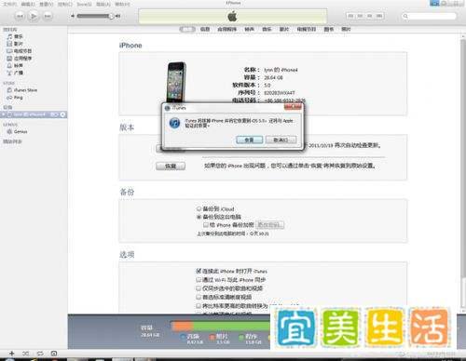Screen dimensions: 466x361
Task: Click the Cancel (取消) button in the dialog
Action: pos(281,140)
